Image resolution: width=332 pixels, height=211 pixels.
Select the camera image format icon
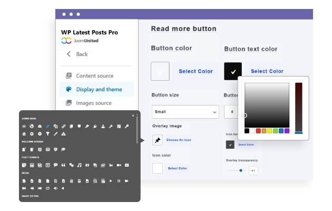(87, 165)
